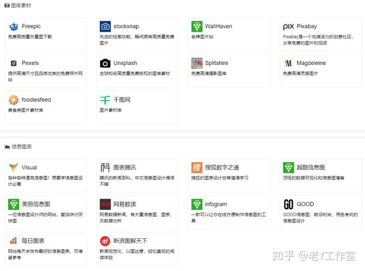Click the foodiesfeed description 美食类图片素材库
The height and width of the screenshot is (271, 365).
[x=26, y=110]
